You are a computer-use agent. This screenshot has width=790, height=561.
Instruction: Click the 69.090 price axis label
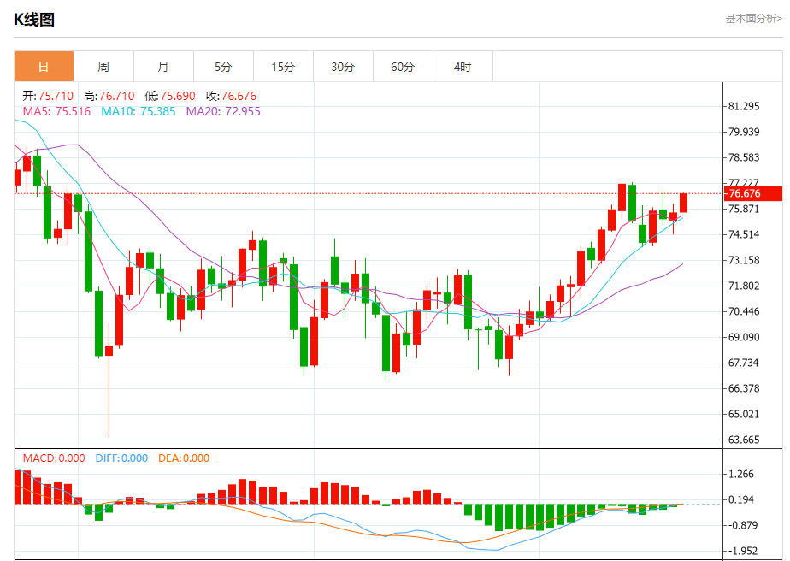click(x=744, y=337)
